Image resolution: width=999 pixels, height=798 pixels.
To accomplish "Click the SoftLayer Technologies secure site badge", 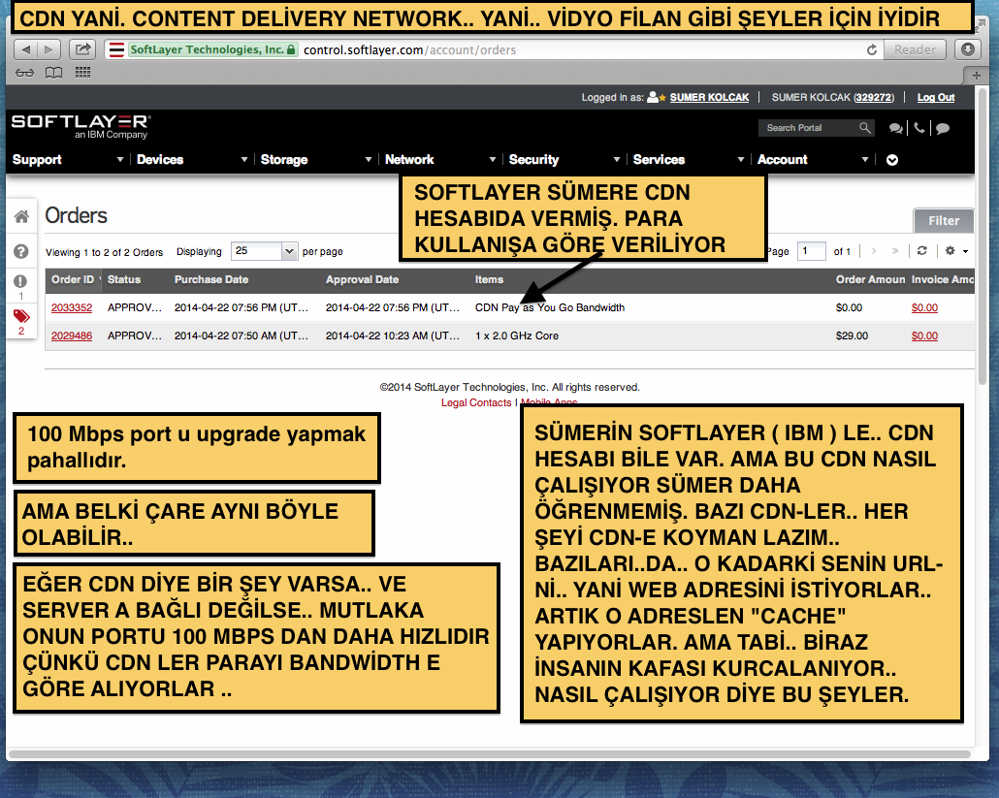I will (x=212, y=49).
